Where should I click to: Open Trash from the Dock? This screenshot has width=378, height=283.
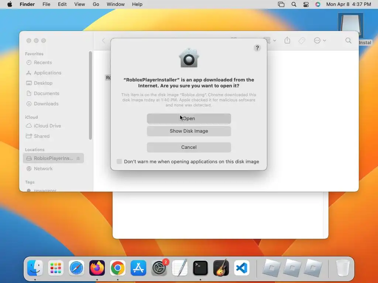click(x=343, y=268)
